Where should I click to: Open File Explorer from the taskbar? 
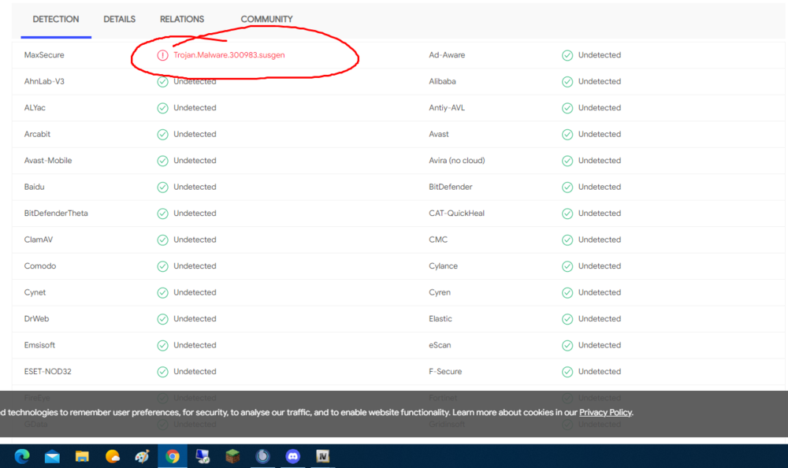82,456
